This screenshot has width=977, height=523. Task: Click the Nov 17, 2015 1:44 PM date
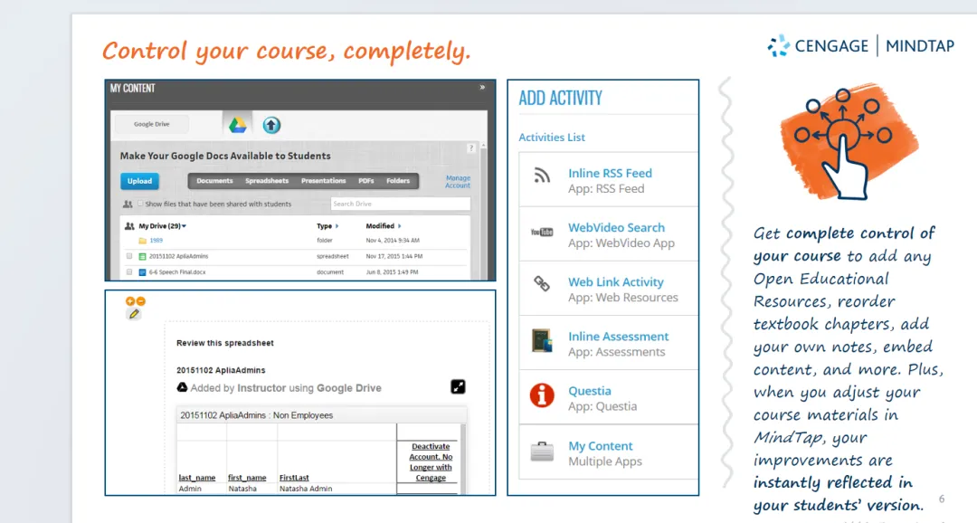(394, 256)
